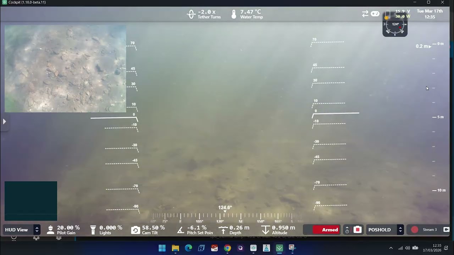This screenshot has width=454, height=255.
Task: Open the POSHOLD flight mode dropdown
Action: (x=385, y=230)
